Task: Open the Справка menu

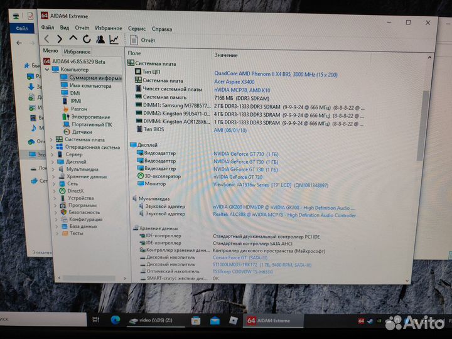Action: pyautogui.click(x=162, y=29)
